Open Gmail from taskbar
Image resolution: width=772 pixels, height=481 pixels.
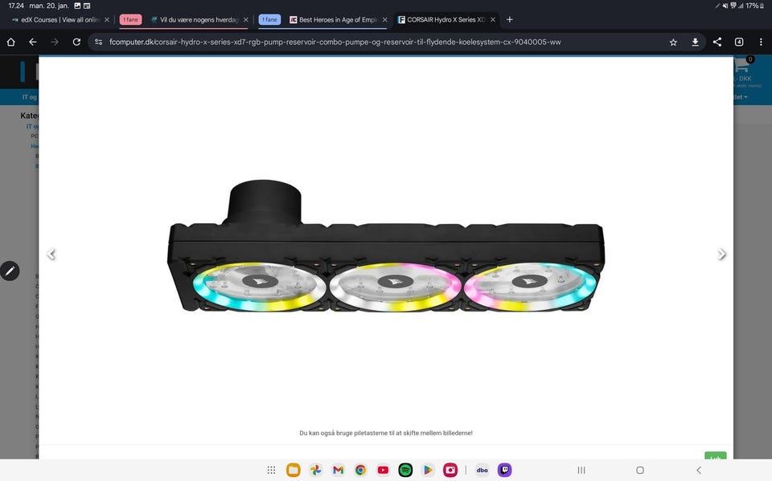tap(338, 471)
